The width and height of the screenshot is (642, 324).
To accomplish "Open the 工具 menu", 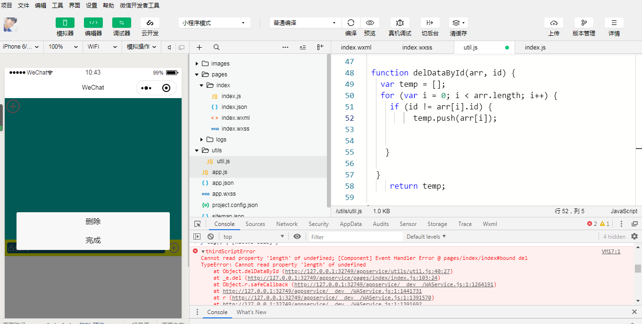I will (x=58, y=6).
